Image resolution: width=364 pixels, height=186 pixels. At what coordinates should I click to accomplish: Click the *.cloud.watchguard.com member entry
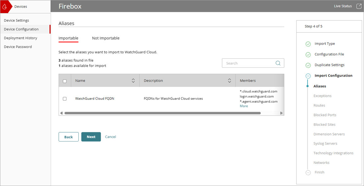258,91
